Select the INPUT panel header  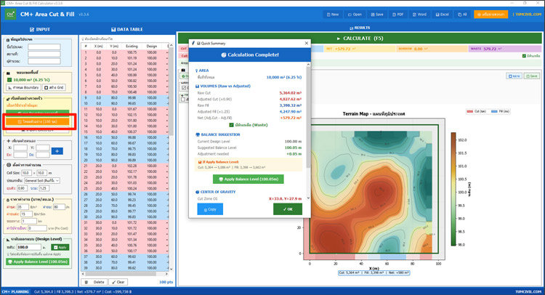click(x=39, y=28)
